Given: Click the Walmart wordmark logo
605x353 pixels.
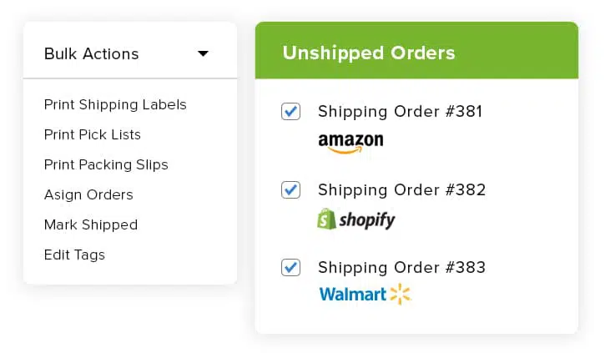Looking at the screenshot, I should point(353,295).
